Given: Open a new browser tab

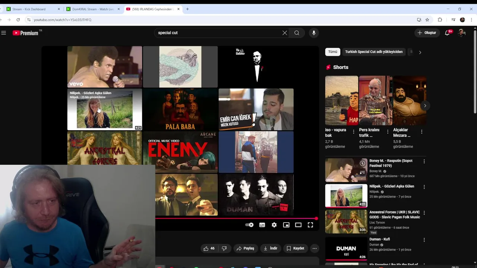Looking at the screenshot, I should pyautogui.click(x=187, y=9).
